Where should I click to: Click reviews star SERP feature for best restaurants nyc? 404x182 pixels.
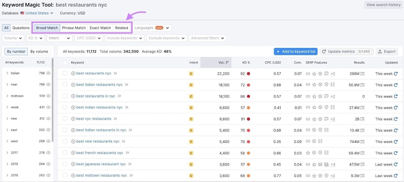coord(314,74)
